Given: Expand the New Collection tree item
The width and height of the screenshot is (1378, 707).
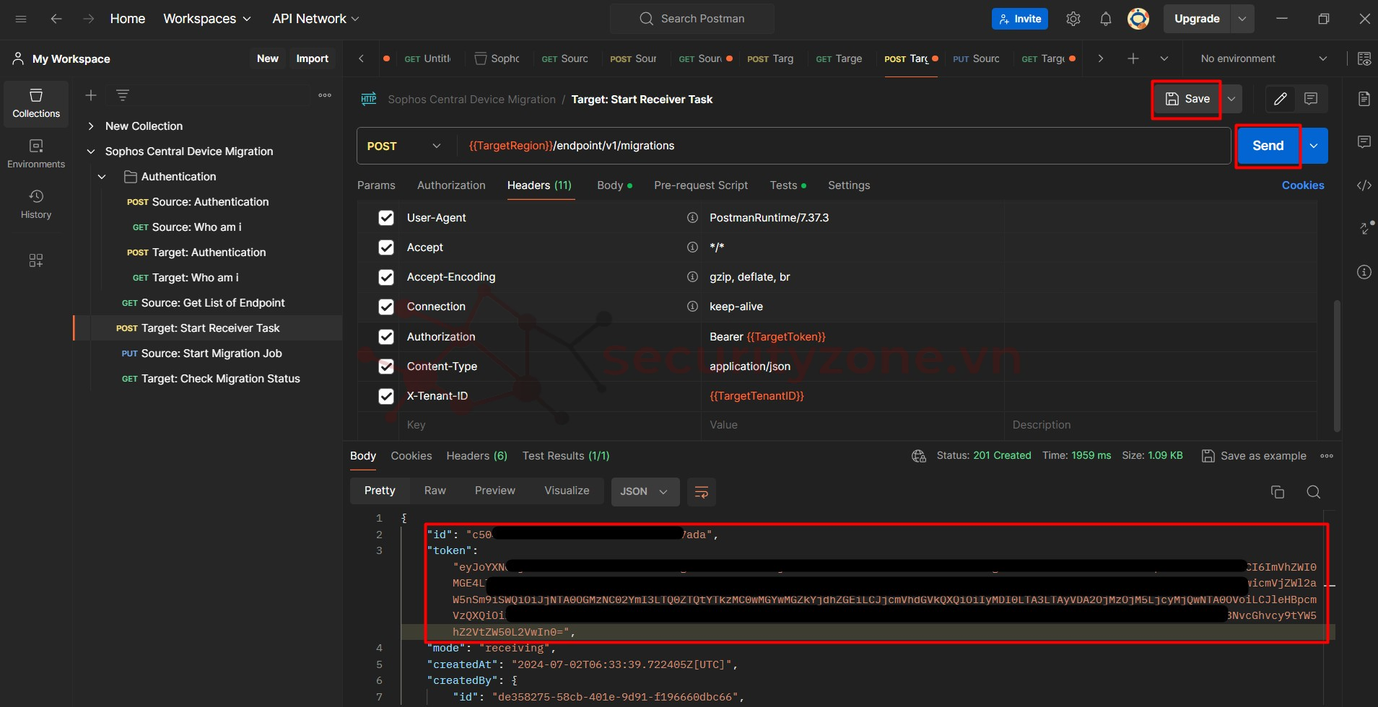Looking at the screenshot, I should [91, 126].
